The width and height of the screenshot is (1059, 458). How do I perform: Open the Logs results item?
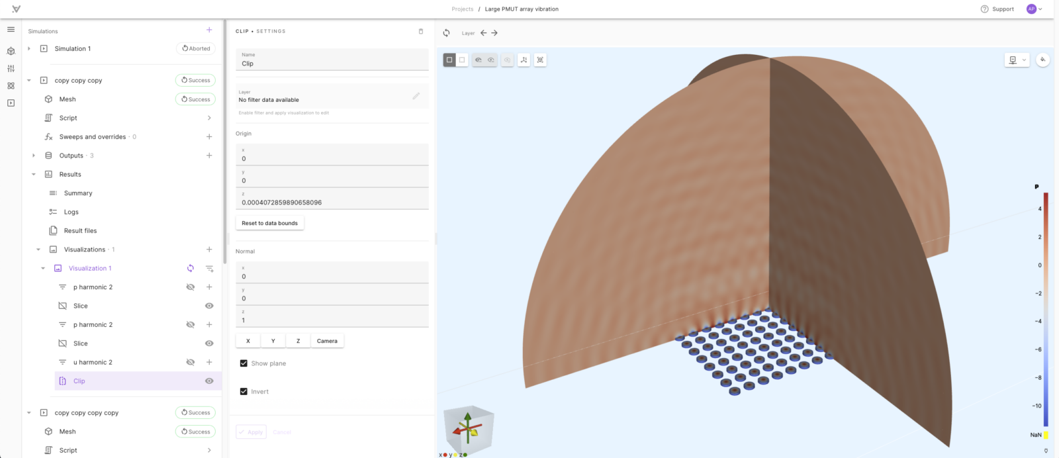pyautogui.click(x=71, y=212)
